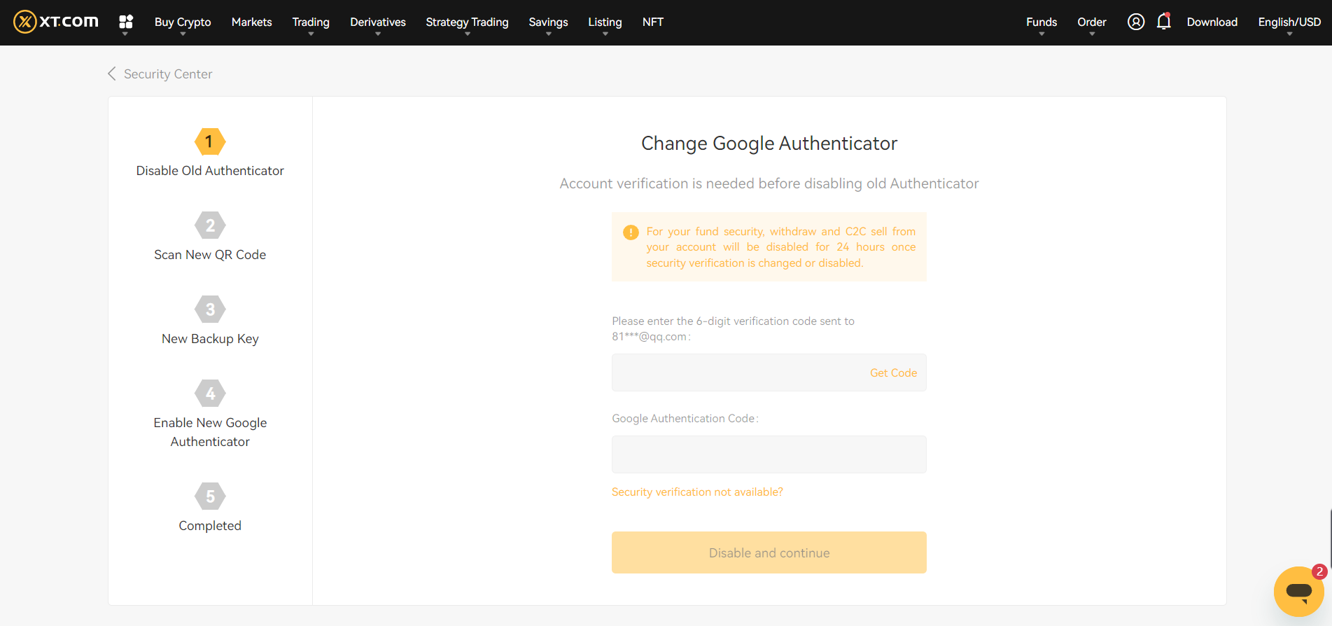Click the step 5 Completed hexagon
The image size is (1332, 626).
[x=210, y=496]
